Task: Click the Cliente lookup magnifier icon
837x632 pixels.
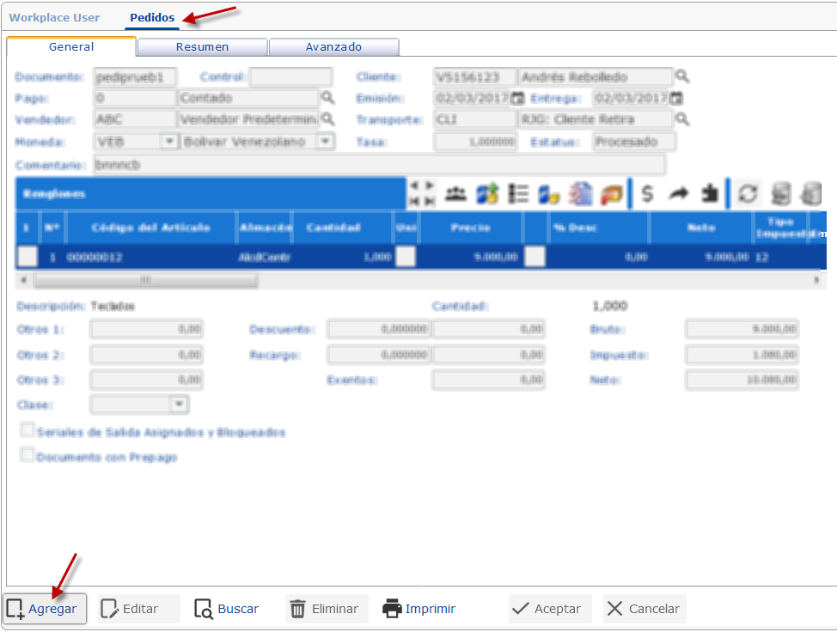Action: coord(681,76)
